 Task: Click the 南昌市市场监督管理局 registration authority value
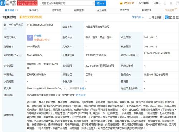point(156,75)
